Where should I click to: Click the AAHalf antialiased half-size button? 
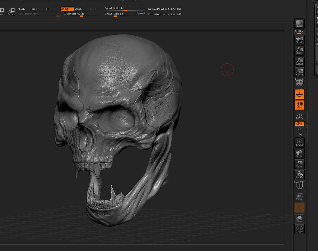pyautogui.click(x=299, y=72)
